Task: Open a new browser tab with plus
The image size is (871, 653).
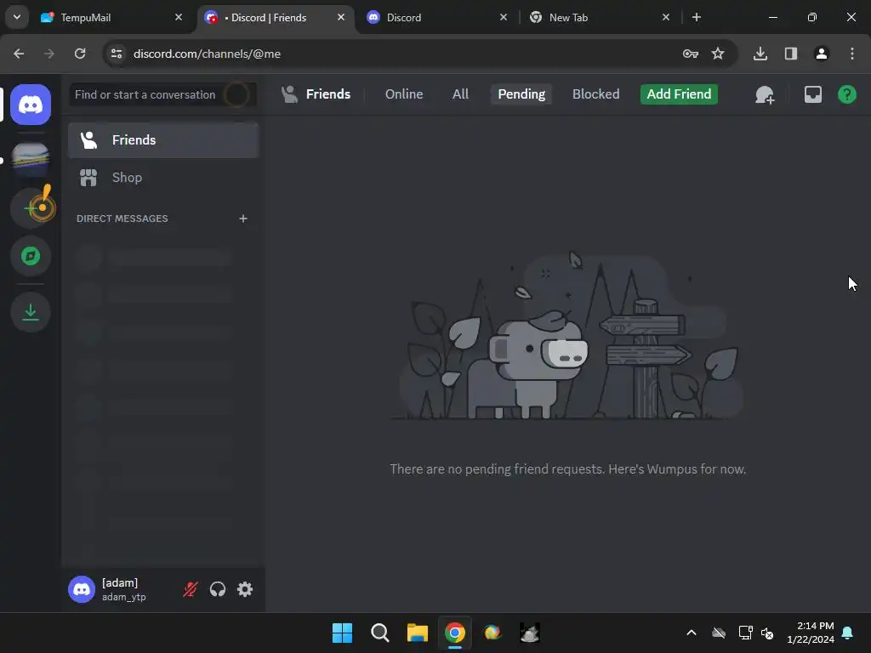Action: click(696, 17)
